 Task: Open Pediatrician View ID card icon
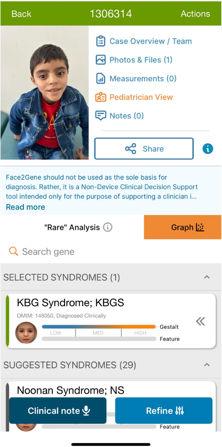(x=101, y=97)
